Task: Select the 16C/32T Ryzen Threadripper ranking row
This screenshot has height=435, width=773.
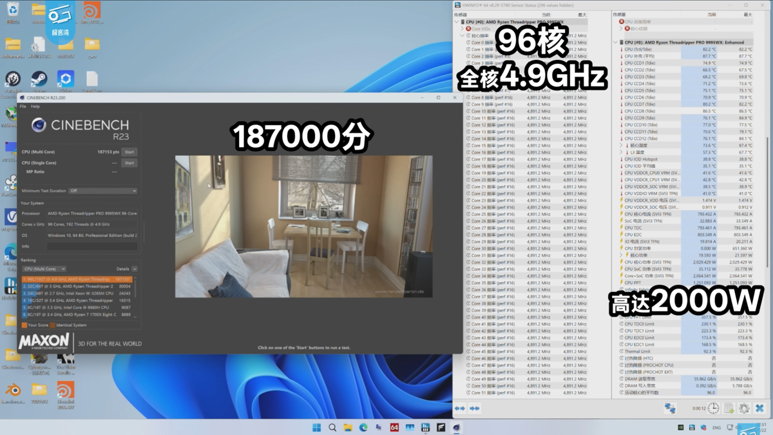Action: pos(77,300)
